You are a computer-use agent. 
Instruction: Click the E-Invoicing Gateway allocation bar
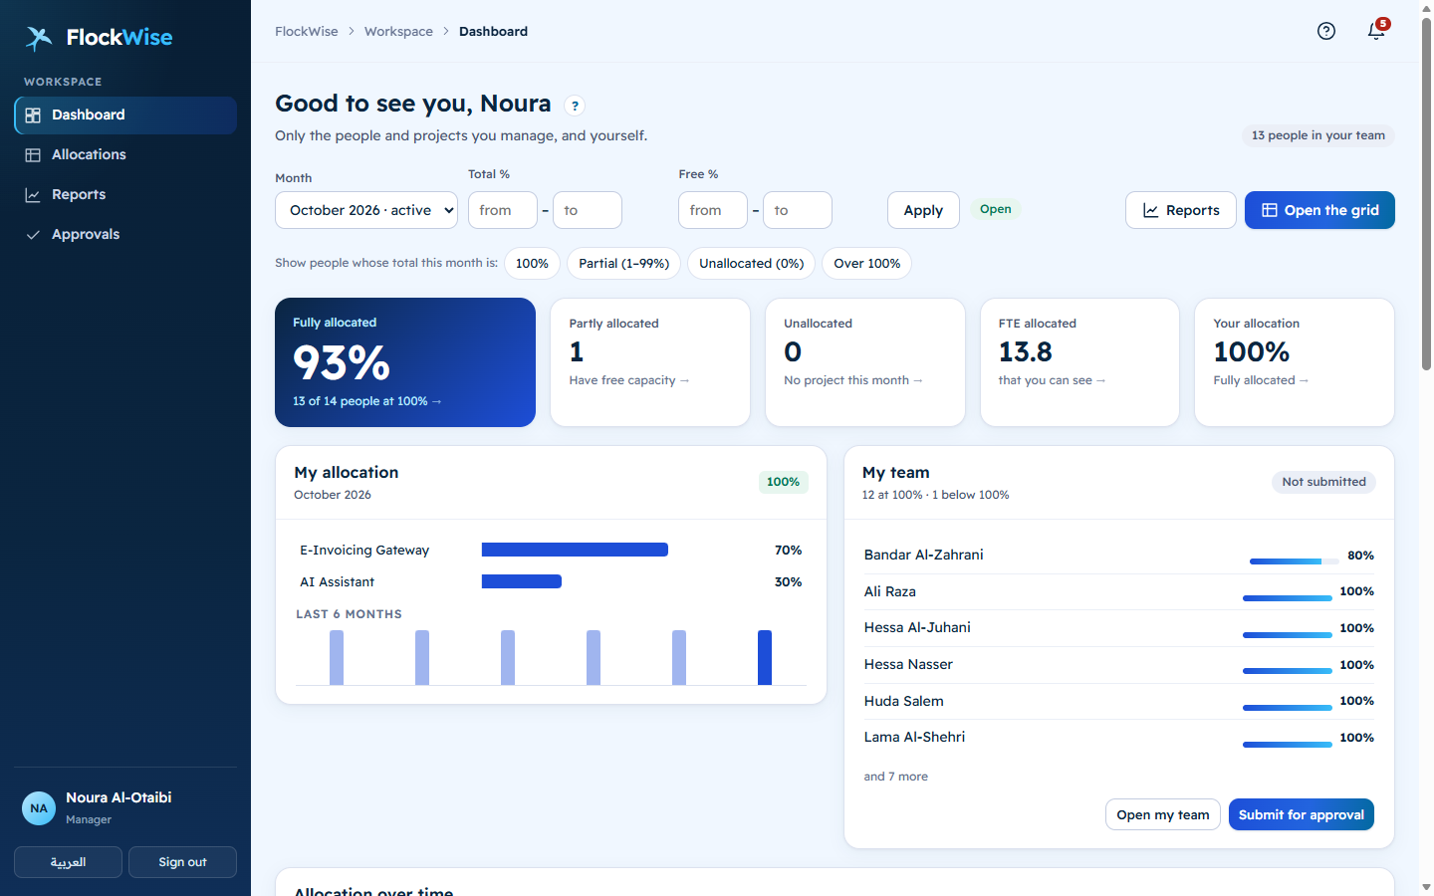pos(575,550)
